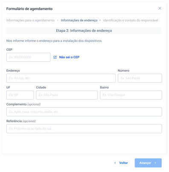
Task: Click the right chevron inside Avançar button
Action: pos(155,163)
